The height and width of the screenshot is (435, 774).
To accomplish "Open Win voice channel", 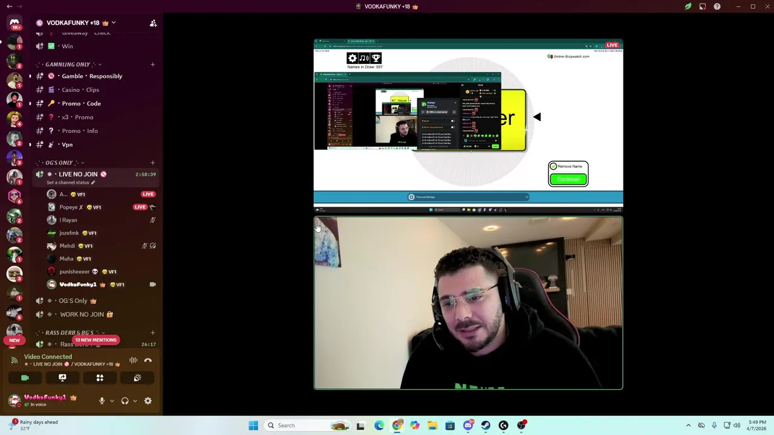I will coord(95,46).
